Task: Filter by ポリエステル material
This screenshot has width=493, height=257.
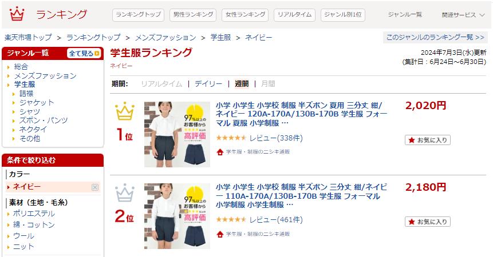Action: [x=34, y=214]
